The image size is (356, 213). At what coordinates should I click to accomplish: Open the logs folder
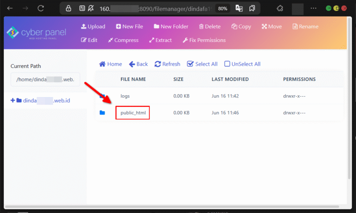(125, 96)
